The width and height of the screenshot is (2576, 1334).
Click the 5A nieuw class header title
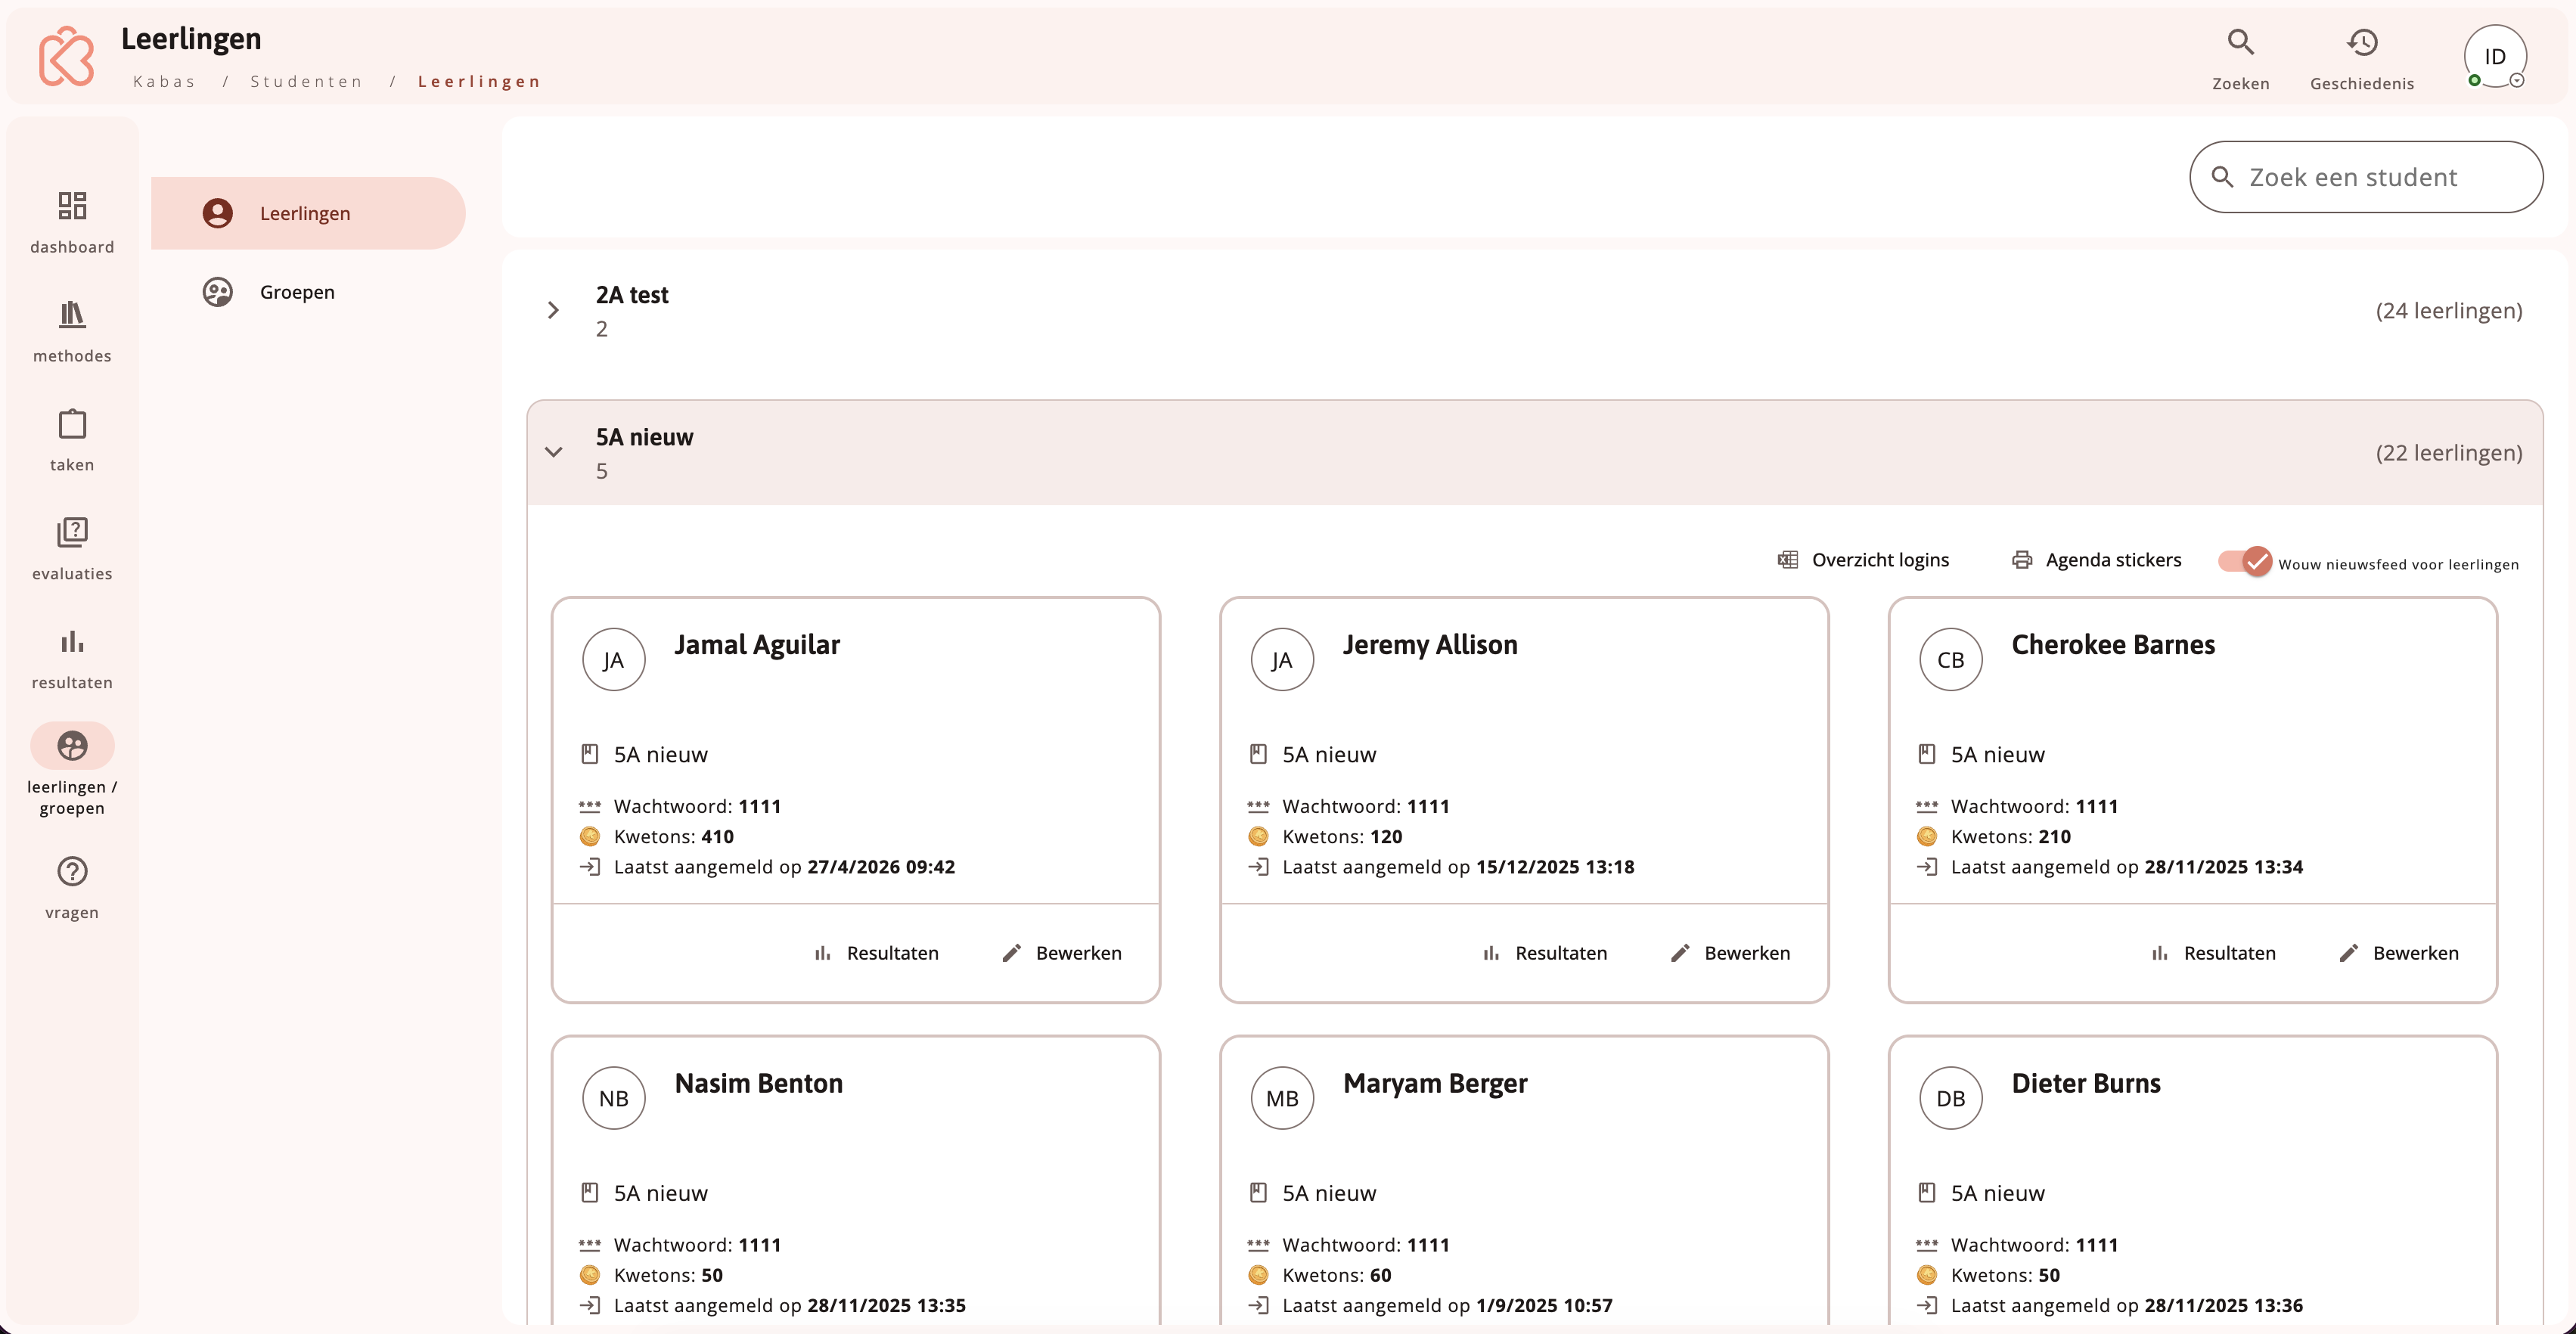644,437
